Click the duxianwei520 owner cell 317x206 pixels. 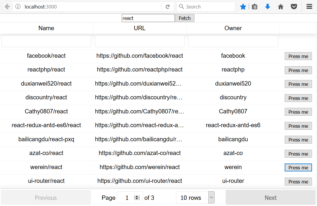233,84
